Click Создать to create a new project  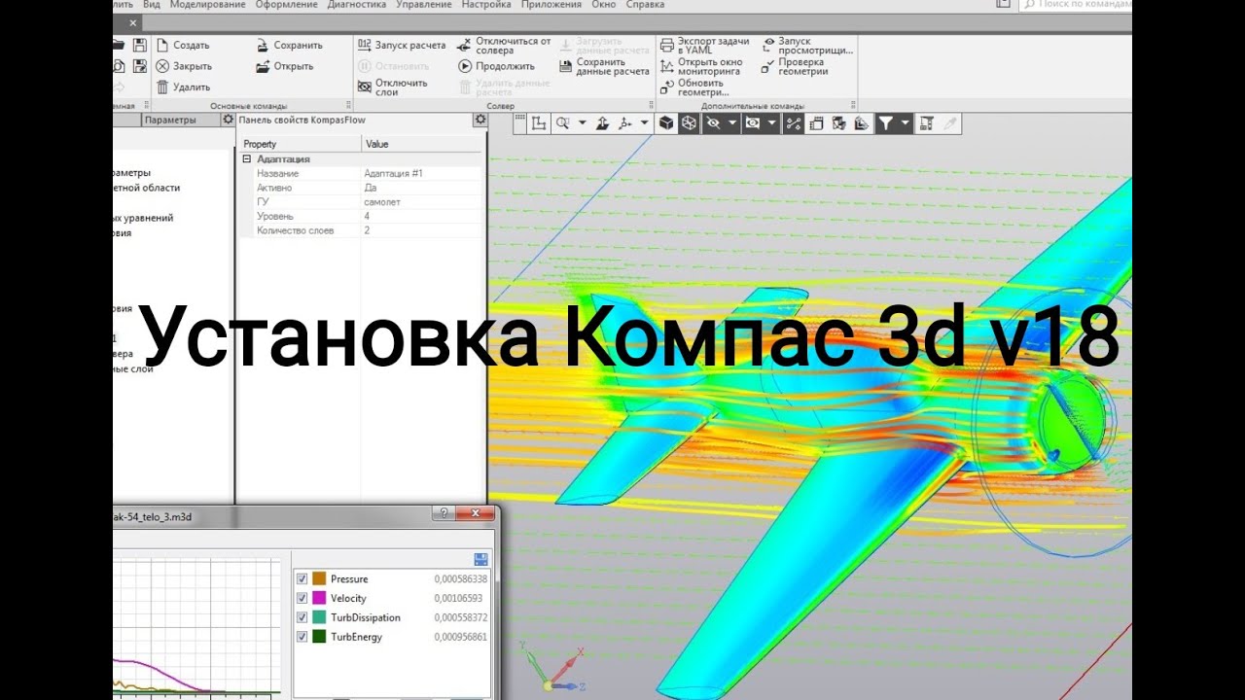point(183,45)
